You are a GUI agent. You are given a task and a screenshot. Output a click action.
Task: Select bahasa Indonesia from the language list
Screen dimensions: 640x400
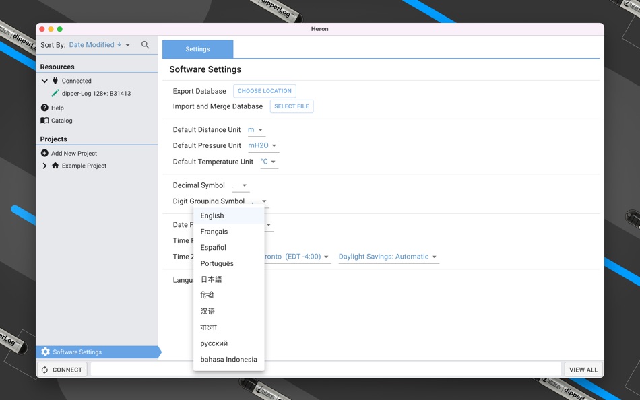228,359
